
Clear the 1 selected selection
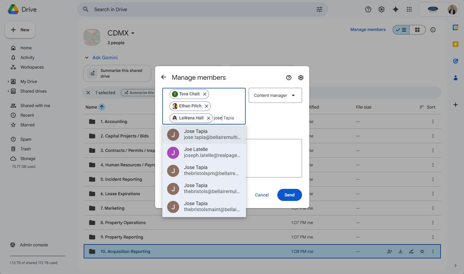point(88,93)
